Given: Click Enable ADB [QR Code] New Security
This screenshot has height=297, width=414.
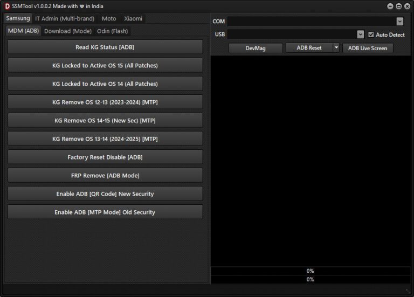Looking at the screenshot, I should tap(105, 194).
